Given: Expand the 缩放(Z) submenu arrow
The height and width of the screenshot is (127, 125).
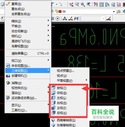Looking at the screenshot, I should click(x=48, y=20).
